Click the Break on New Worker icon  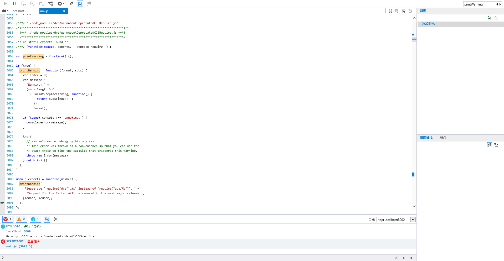click(x=50, y=4)
